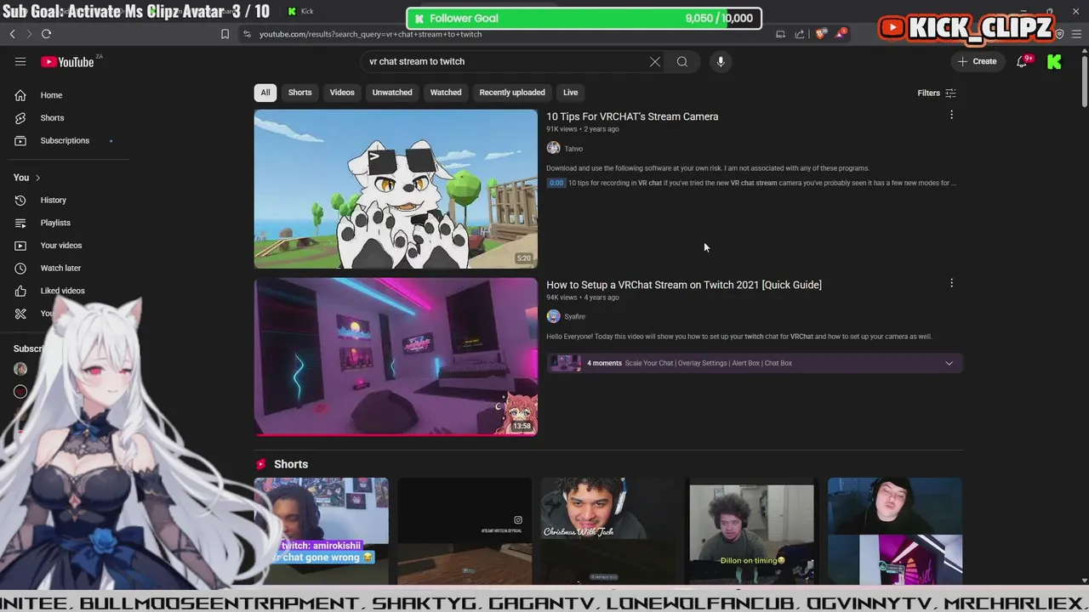The image size is (1089, 612).
Task: Jump to 0:00 timestamp in description
Action: 556,183
